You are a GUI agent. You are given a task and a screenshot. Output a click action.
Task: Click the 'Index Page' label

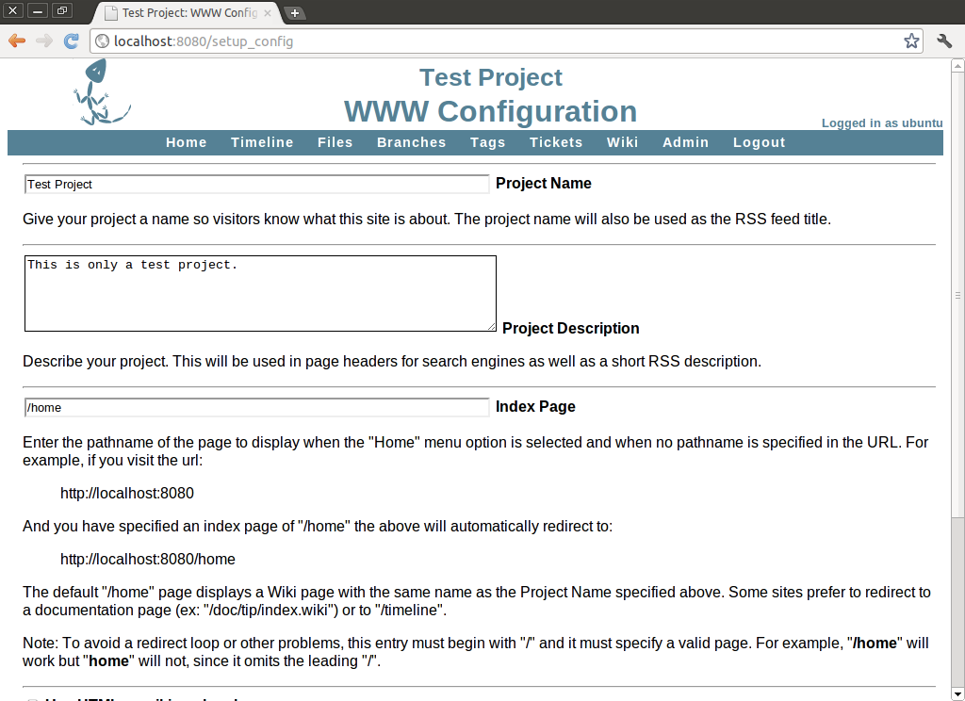pyautogui.click(x=535, y=407)
